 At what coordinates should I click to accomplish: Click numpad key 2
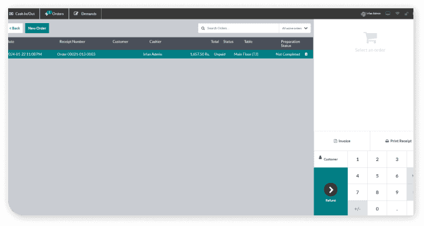tap(377, 159)
